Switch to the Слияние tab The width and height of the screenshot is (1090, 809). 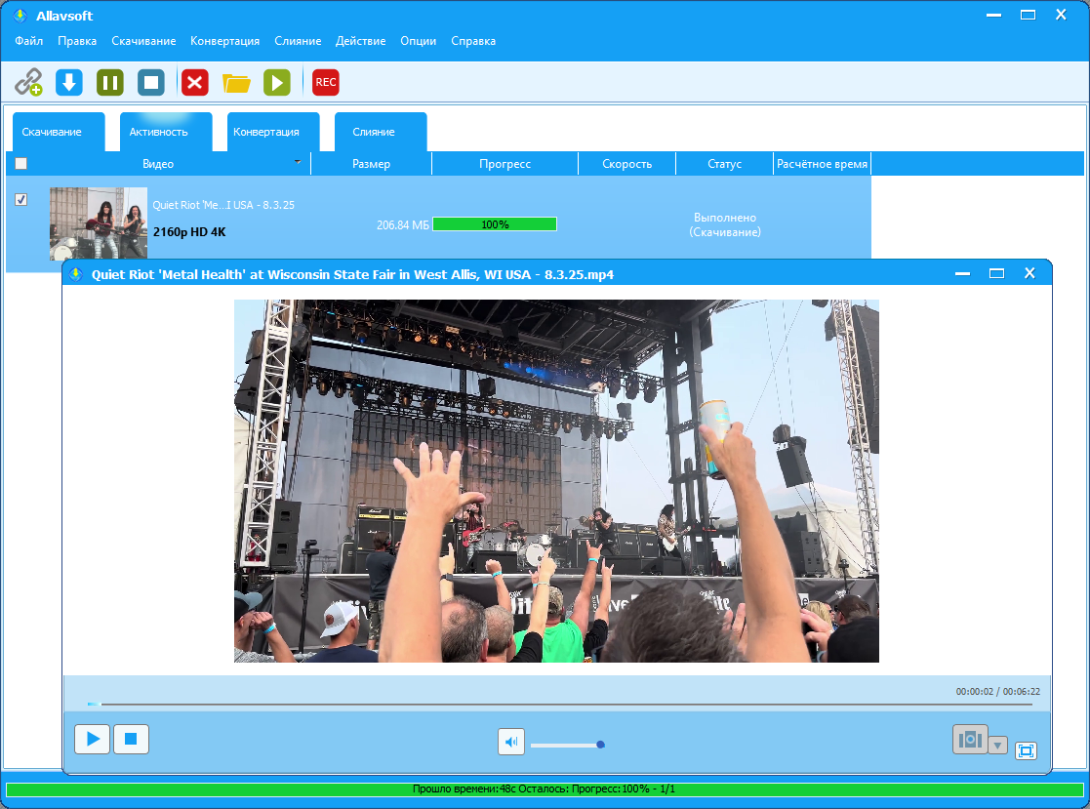[381, 132]
